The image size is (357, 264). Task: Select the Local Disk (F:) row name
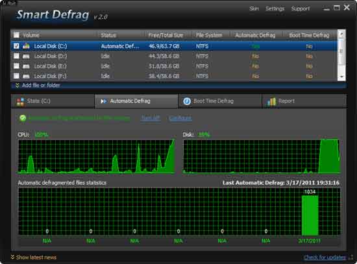pyautogui.click(x=51, y=76)
